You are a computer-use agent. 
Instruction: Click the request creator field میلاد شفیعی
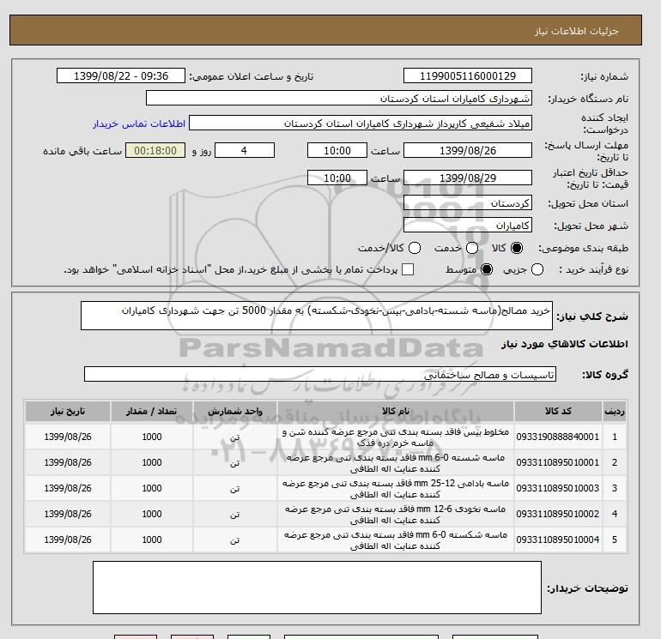pyautogui.click(x=361, y=124)
